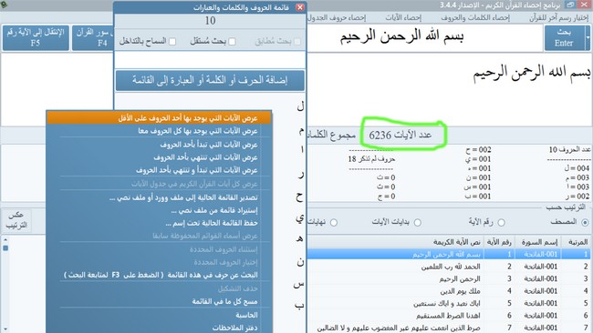Click the إسم السورة column header

click(538, 242)
